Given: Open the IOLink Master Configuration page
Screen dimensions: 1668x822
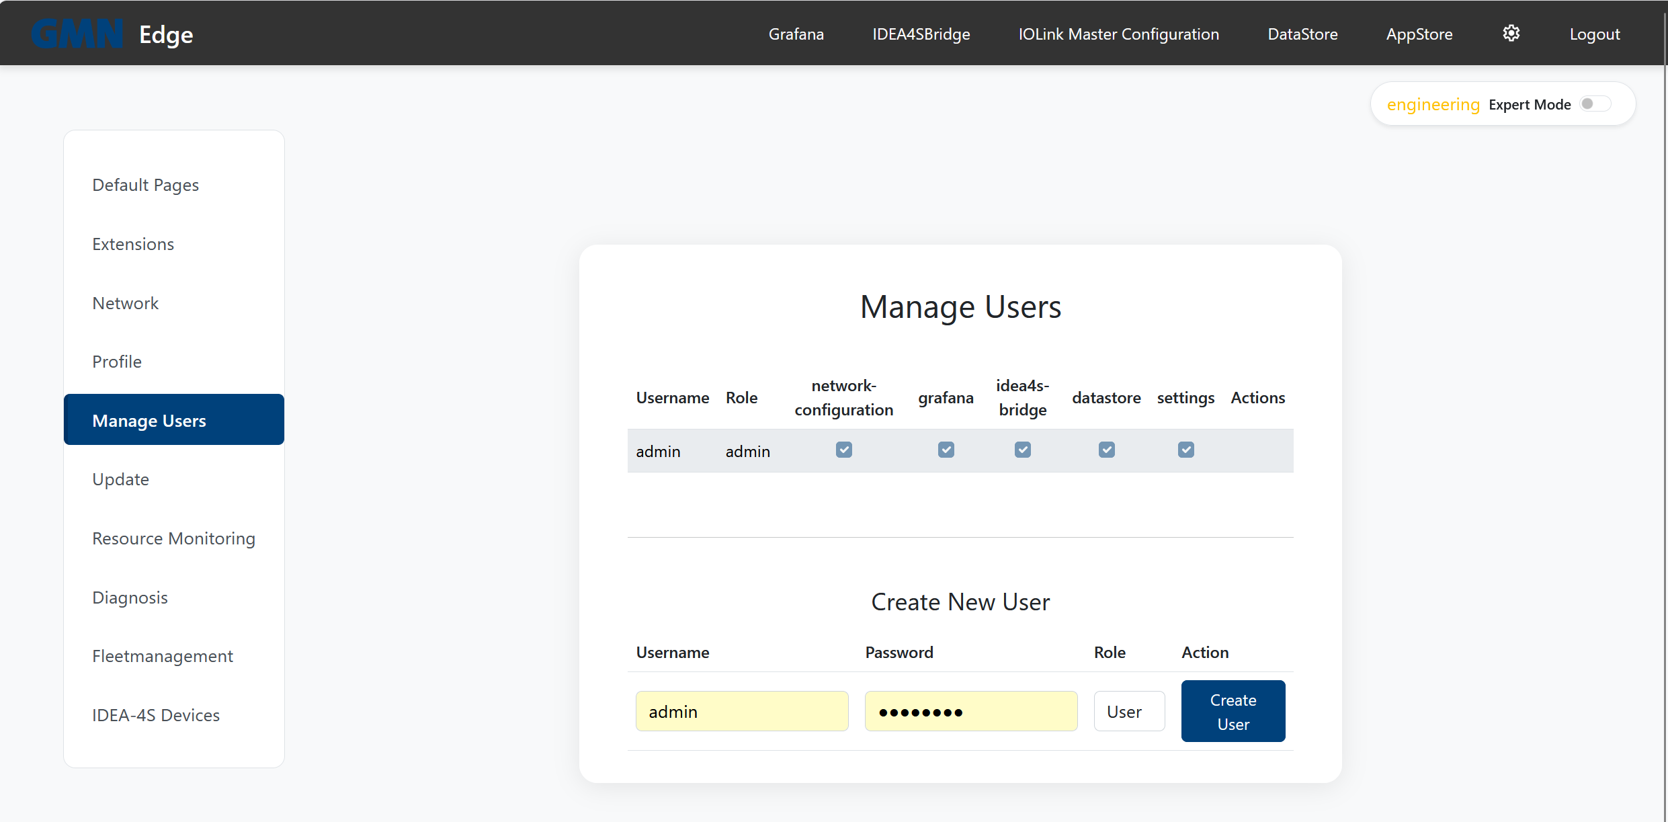Looking at the screenshot, I should [1118, 33].
